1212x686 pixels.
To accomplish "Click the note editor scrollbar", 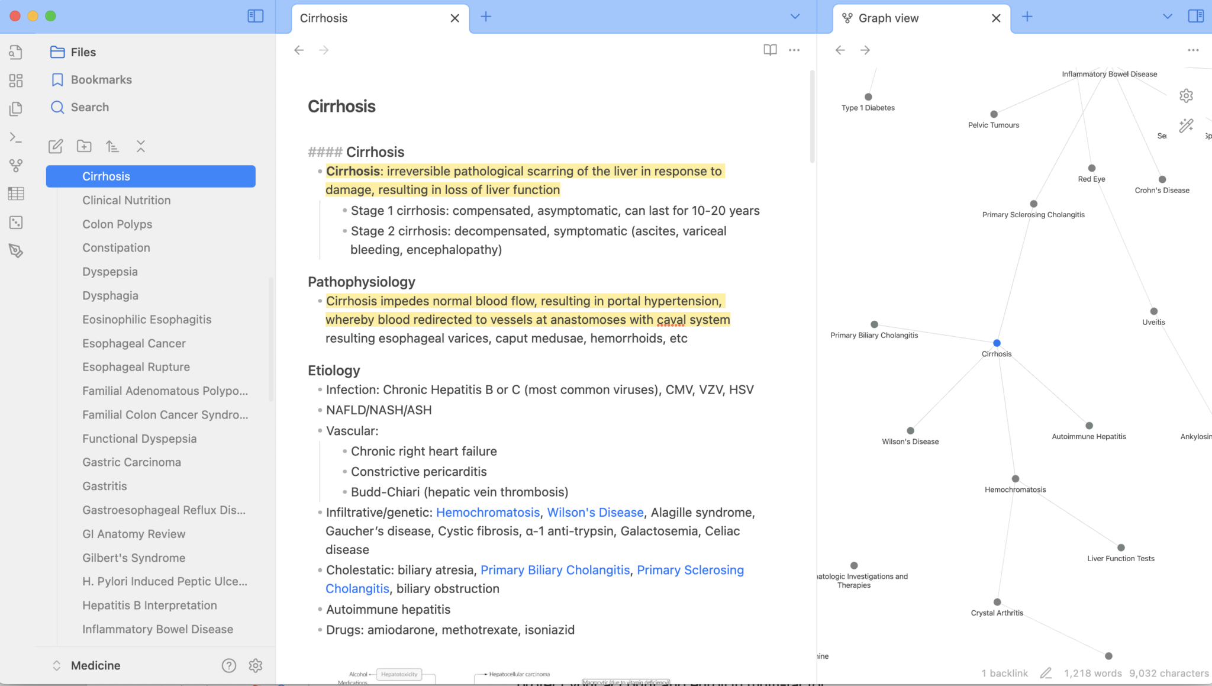I will click(x=812, y=117).
